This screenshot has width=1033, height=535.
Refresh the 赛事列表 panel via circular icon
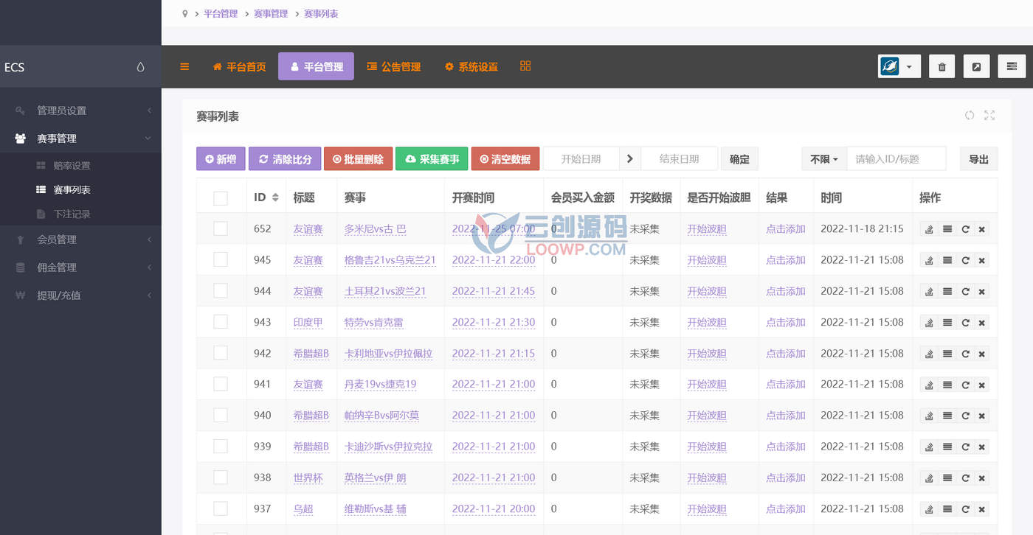pyautogui.click(x=970, y=115)
